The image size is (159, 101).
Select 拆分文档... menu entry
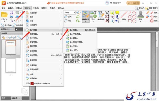click(x=44, y=38)
